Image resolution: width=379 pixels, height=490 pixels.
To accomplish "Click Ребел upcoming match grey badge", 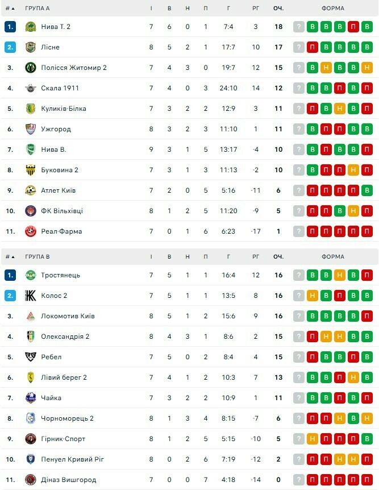I will (299, 357).
